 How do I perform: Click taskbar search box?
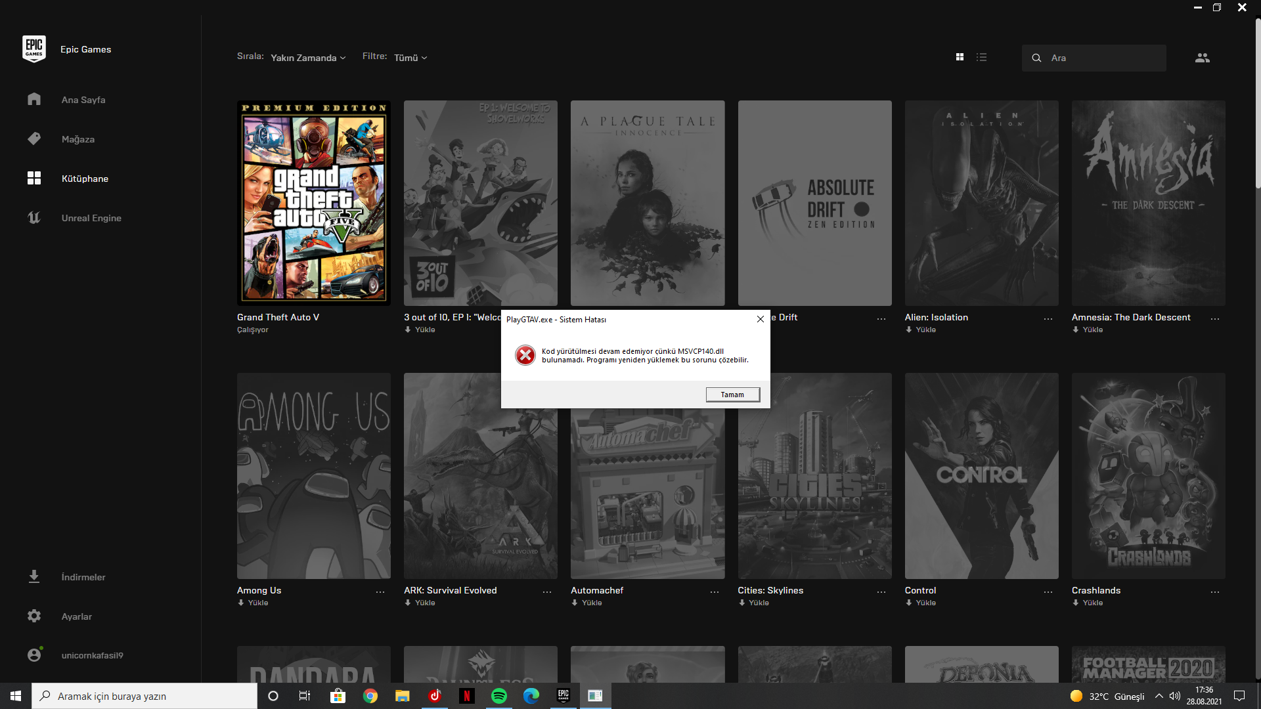pyautogui.click(x=144, y=696)
